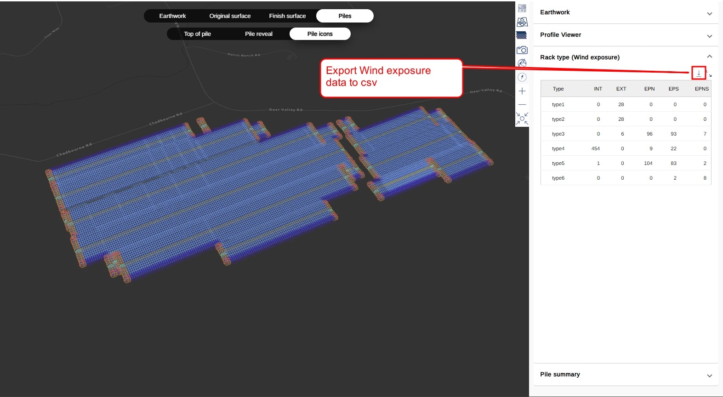Reset orientation with the compass icon

coord(522,77)
